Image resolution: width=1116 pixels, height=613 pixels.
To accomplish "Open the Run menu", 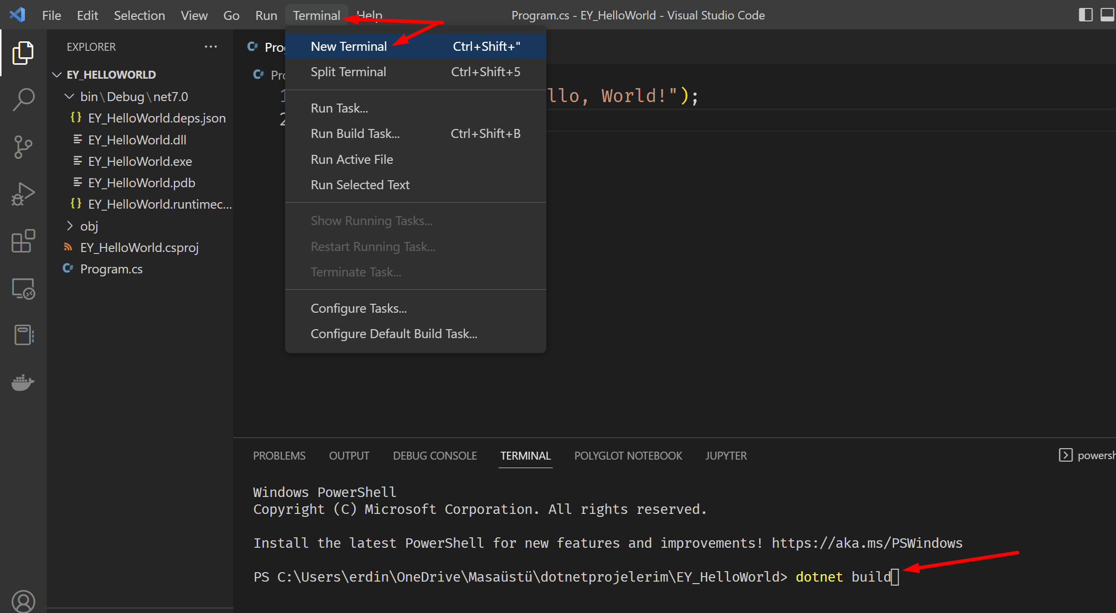I will click(x=266, y=15).
